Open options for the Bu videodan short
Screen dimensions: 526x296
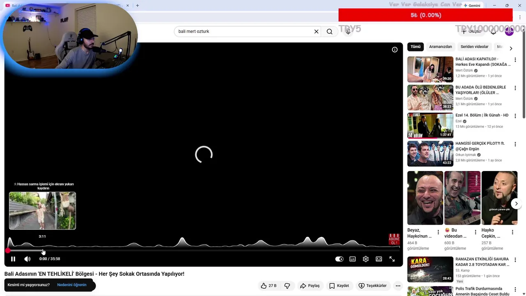[x=475, y=232]
